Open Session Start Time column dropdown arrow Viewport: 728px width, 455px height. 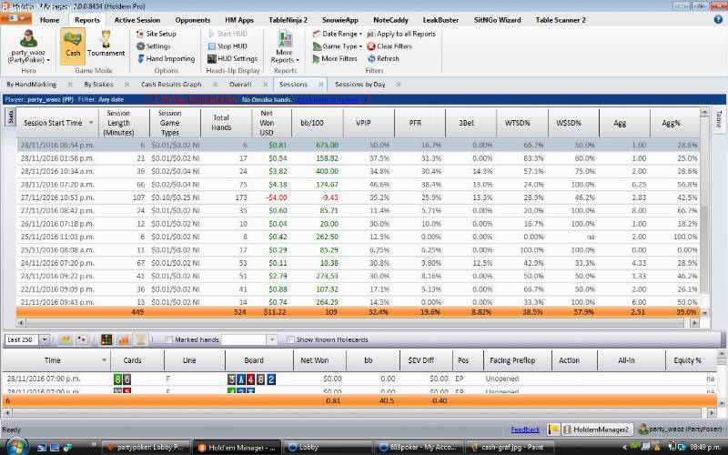(92, 123)
